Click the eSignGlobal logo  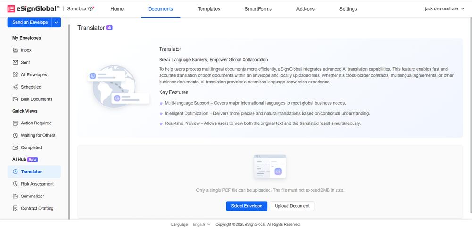[33, 9]
